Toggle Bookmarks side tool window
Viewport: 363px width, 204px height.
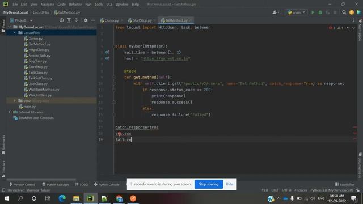(3, 145)
